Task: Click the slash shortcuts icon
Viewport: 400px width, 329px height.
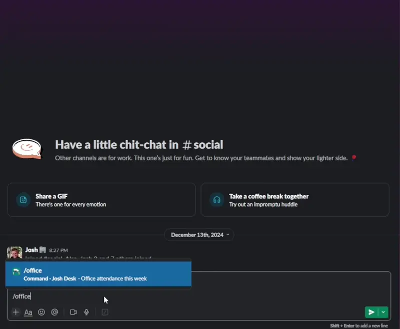Action: [x=105, y=312]
